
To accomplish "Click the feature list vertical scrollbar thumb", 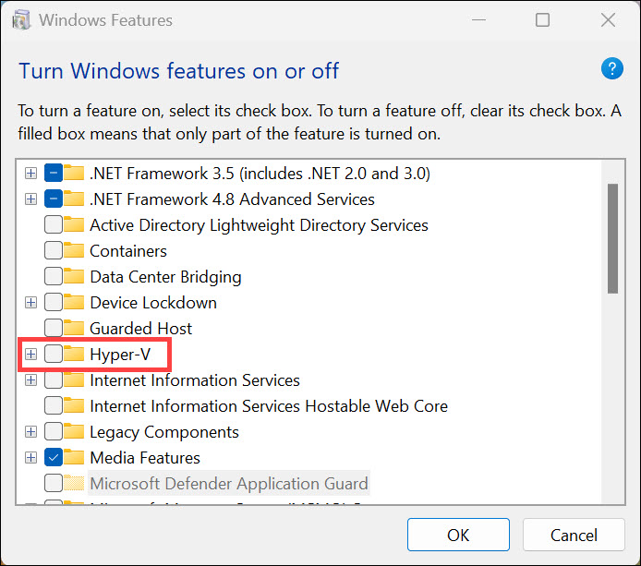I will [611, 237].
